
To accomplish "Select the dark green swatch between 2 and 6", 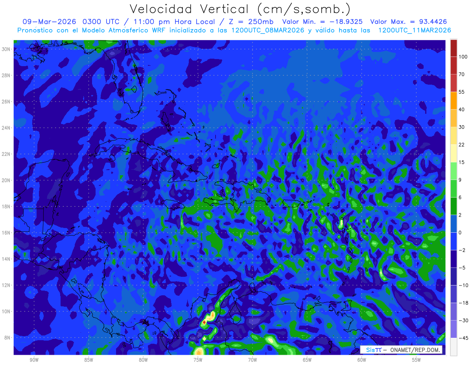I will [454, 206].
